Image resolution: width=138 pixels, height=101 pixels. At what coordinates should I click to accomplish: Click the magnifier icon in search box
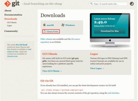point(92,4)
